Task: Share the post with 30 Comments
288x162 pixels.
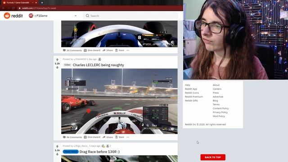Action: coord(108,50)
